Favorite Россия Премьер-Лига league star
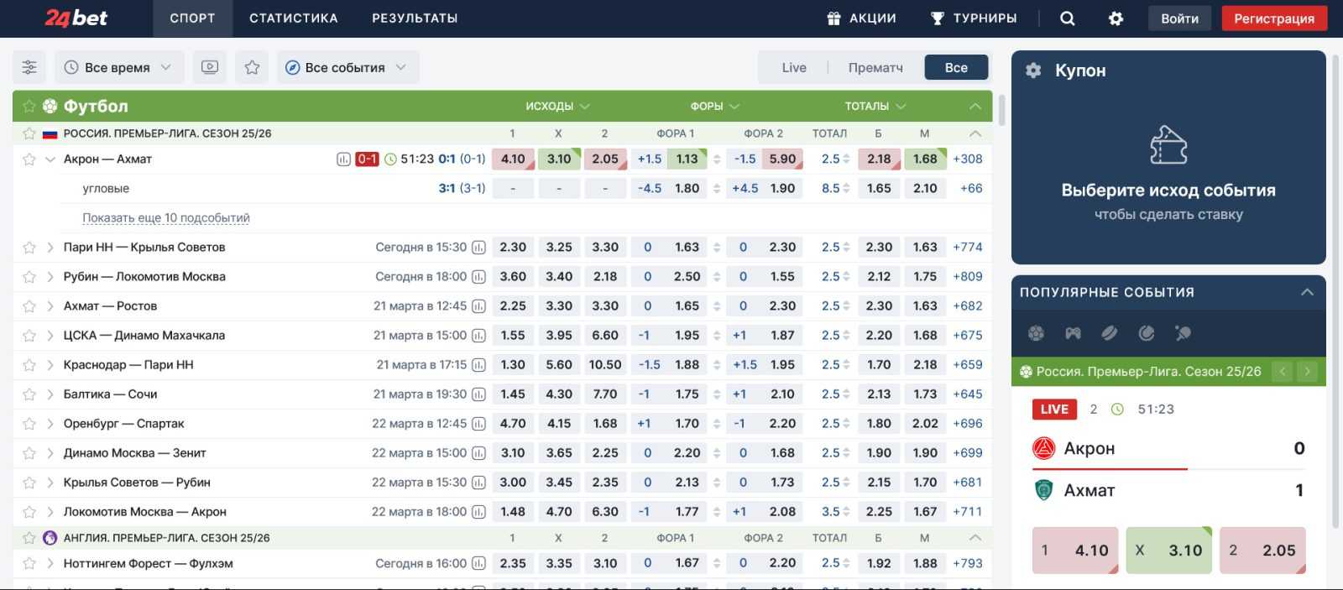Image resolution: width=1343 pixels, height=590 pixels. coord(29,133)
